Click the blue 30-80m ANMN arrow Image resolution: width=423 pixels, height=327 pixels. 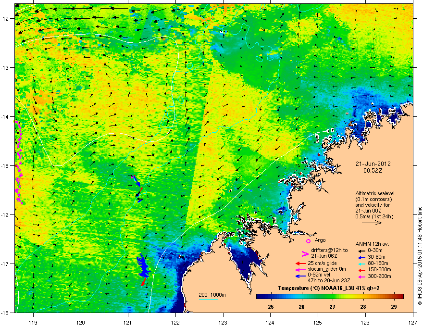[361, 258]
